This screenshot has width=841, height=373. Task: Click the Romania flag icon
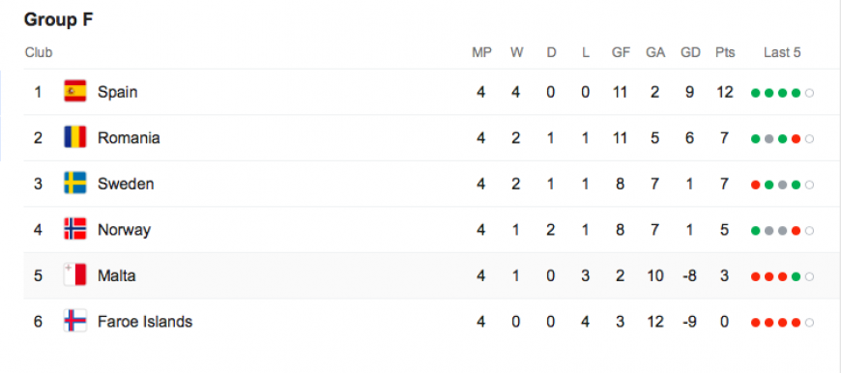tap(75, 137)
